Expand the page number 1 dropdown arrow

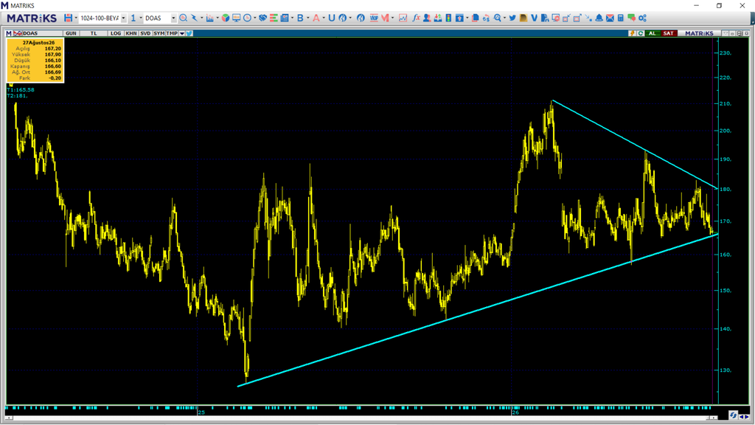point(141,18)
